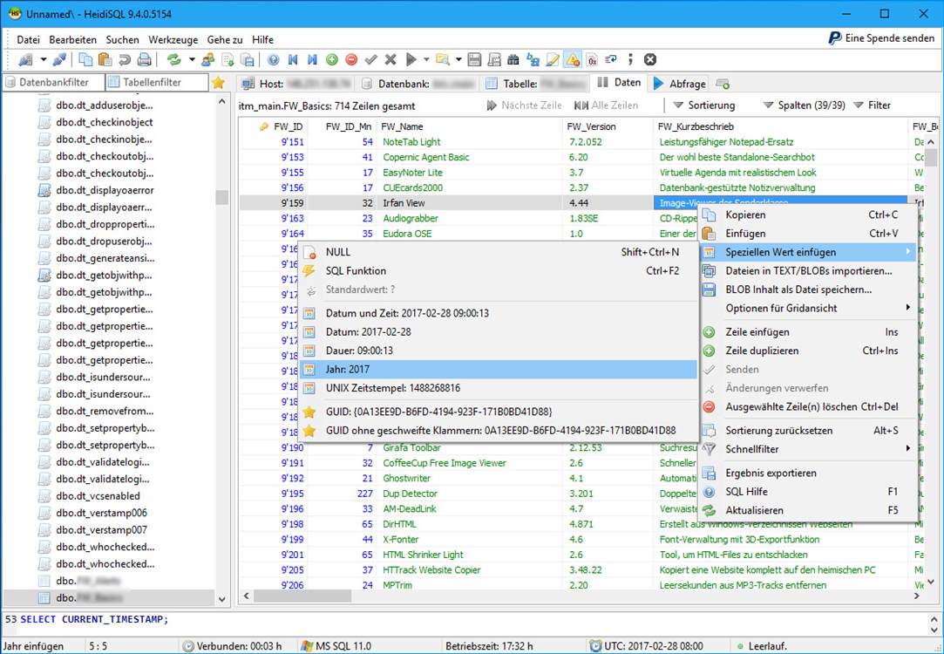The image size is (944, 654).
Task: Click the copy toolbar icon
Action: click(86, 59)
